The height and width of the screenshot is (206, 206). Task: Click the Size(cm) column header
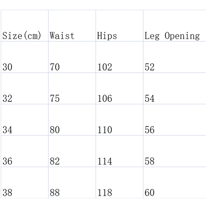[x=22, y=36]
